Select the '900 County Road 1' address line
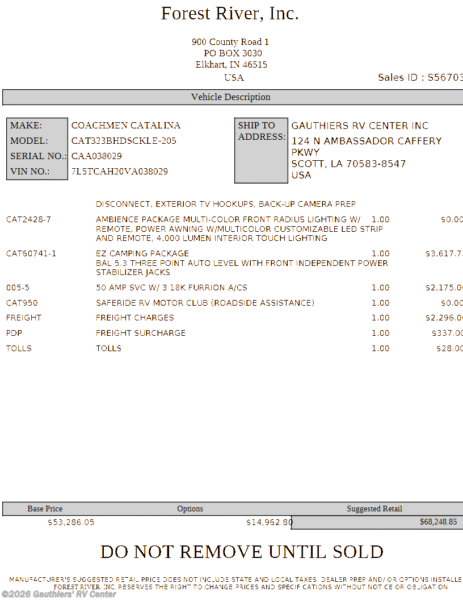 (230, 41)
